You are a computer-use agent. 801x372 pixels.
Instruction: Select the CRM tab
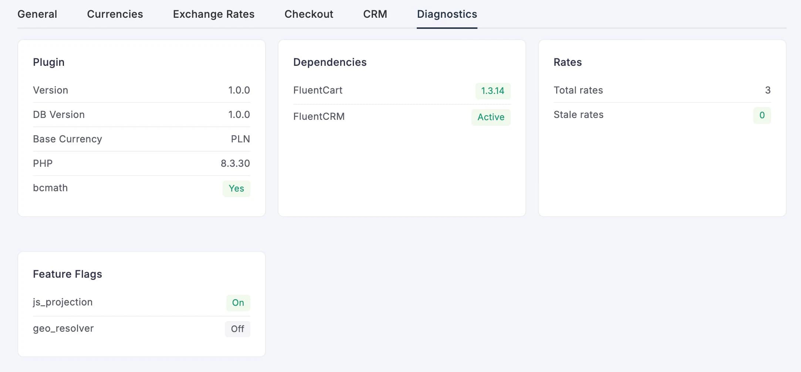point(375,14)
